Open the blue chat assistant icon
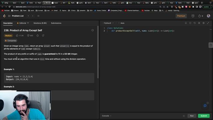 [x=205, y=106]
